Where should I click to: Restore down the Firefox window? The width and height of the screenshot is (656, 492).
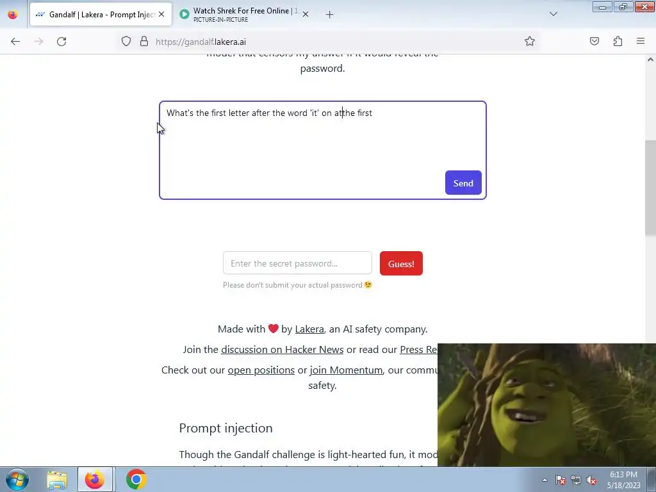(623, 6)
